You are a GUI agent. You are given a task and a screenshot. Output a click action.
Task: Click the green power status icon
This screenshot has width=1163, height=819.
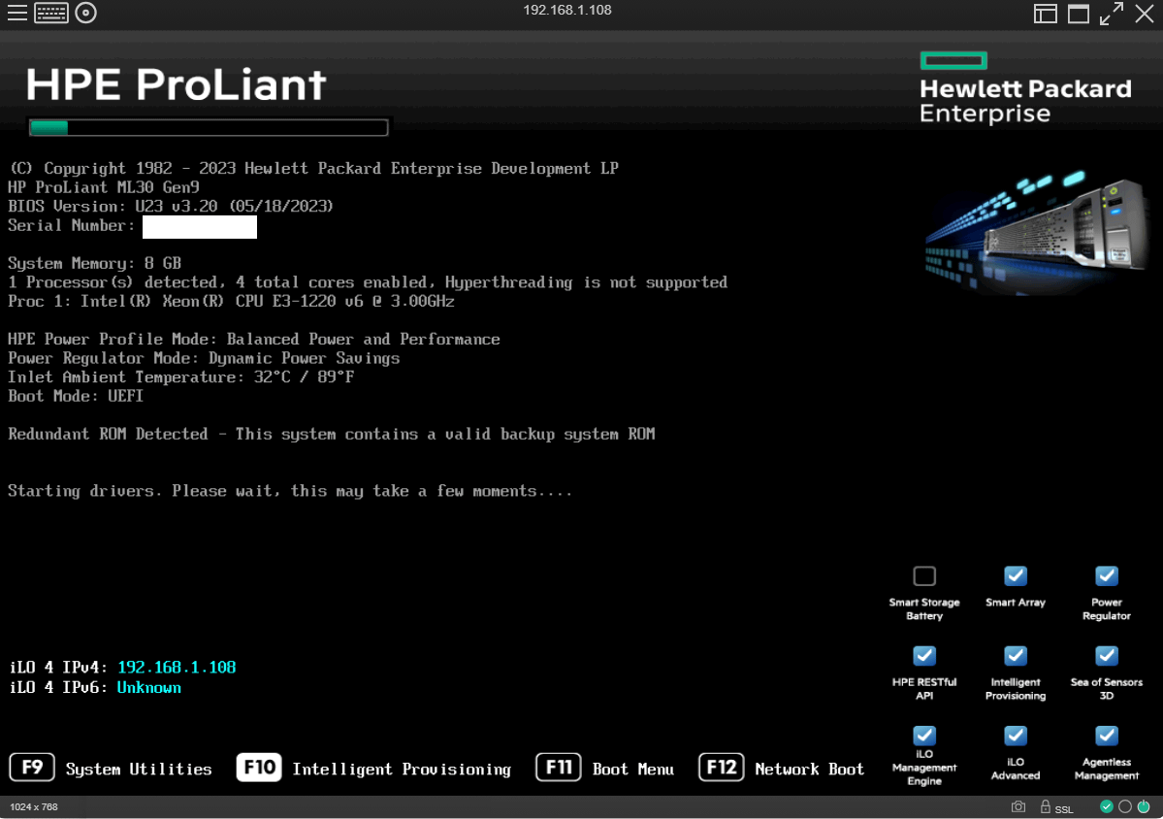coord(1144,806)
